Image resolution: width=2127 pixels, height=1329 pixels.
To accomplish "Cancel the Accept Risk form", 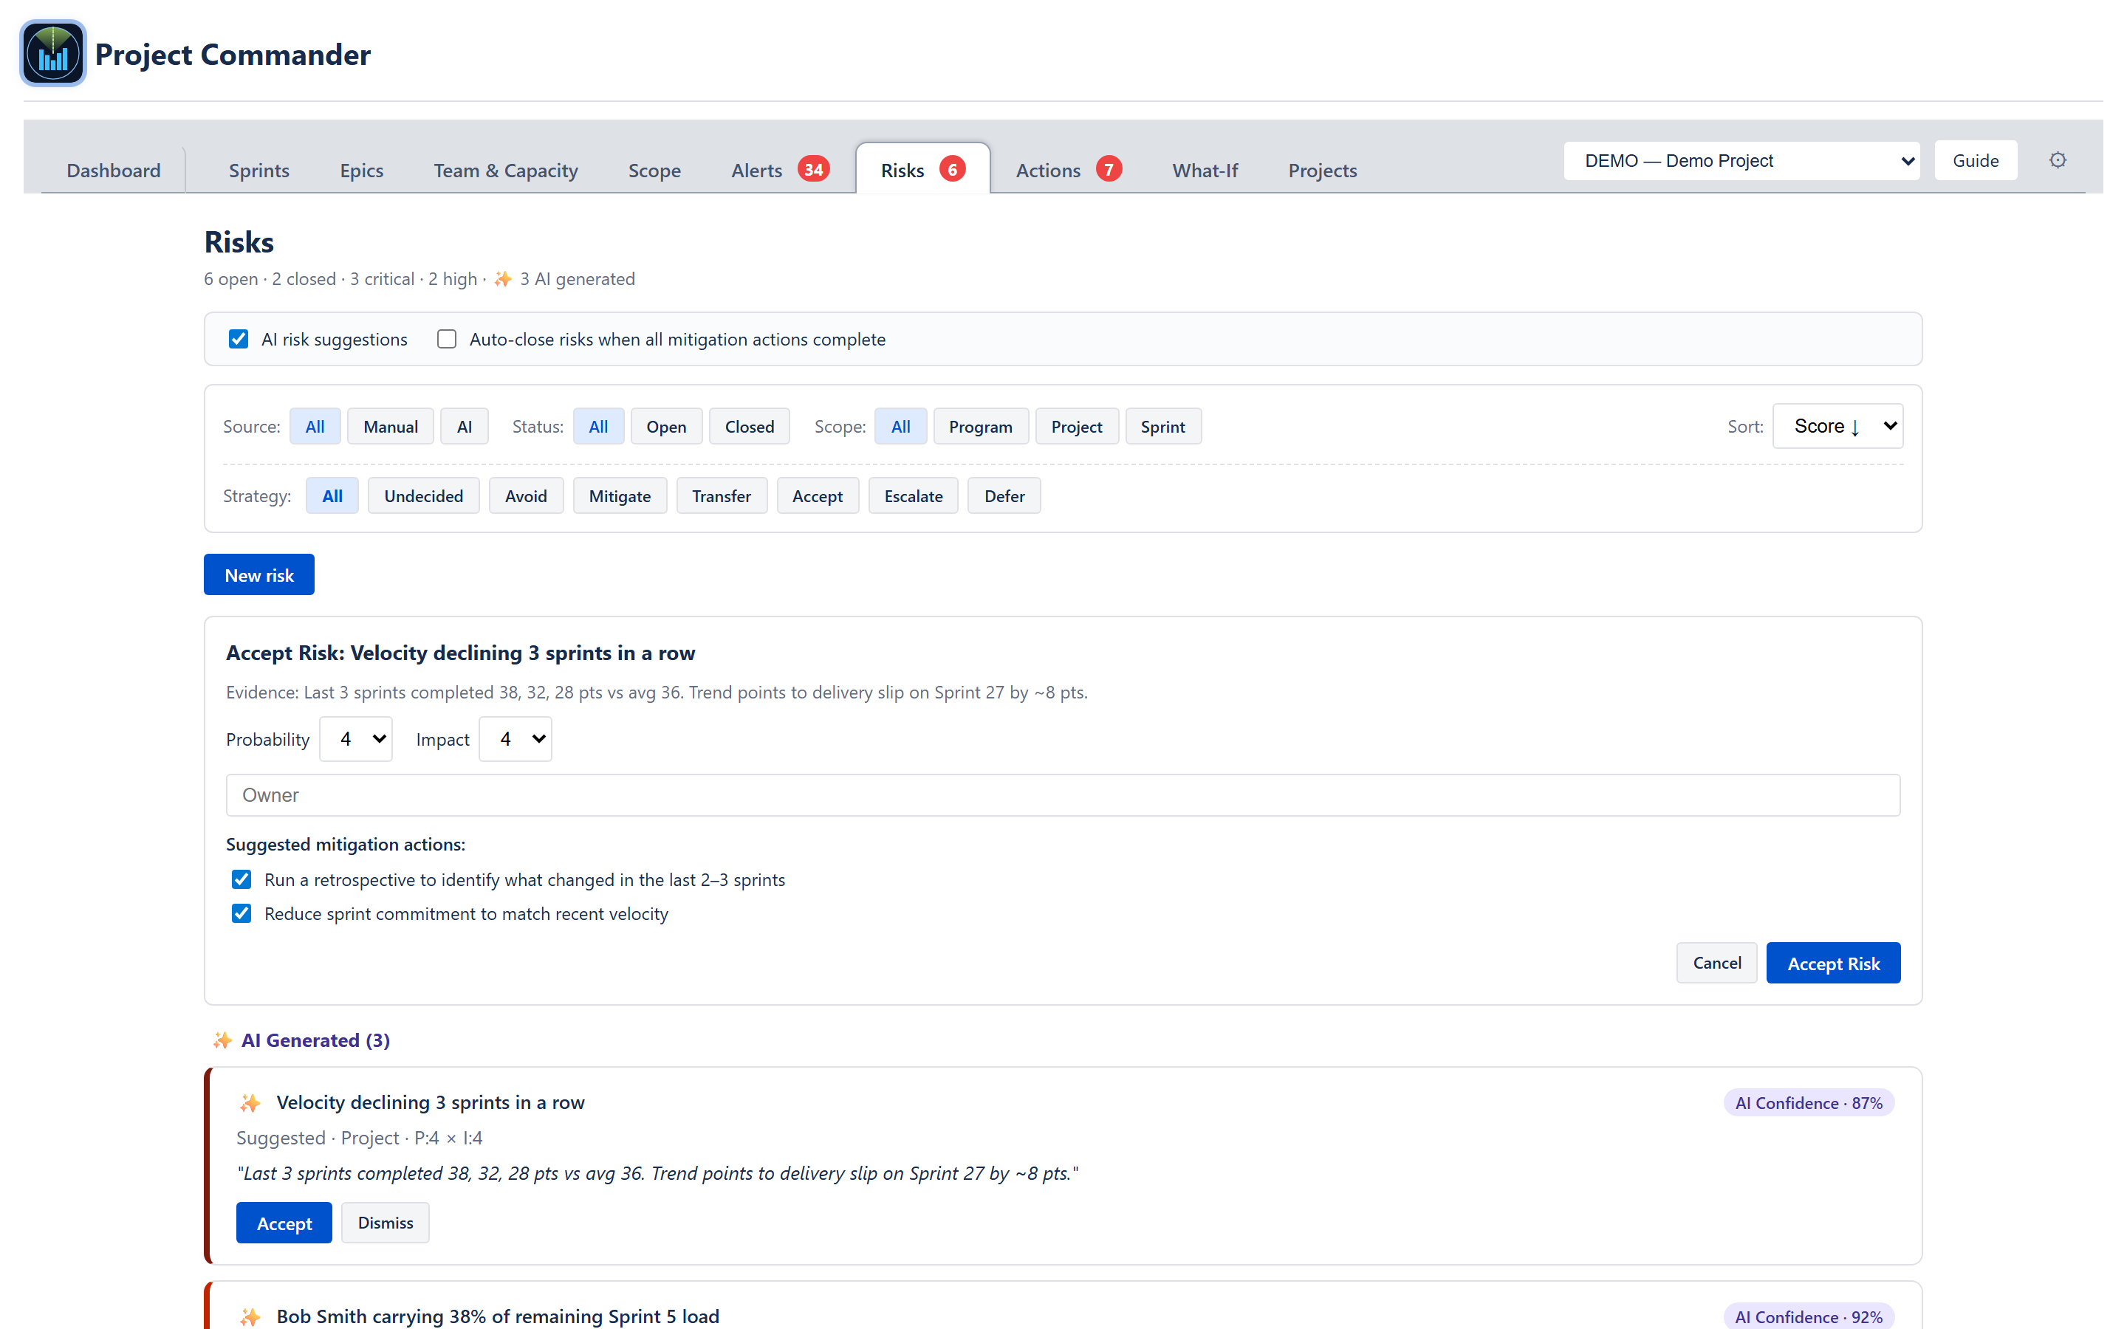I will coord(1716,963).
